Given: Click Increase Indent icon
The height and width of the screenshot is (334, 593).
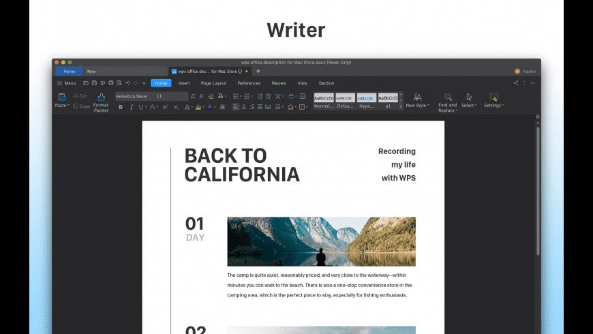Looking at the screenshot, I should pos(268,97).
